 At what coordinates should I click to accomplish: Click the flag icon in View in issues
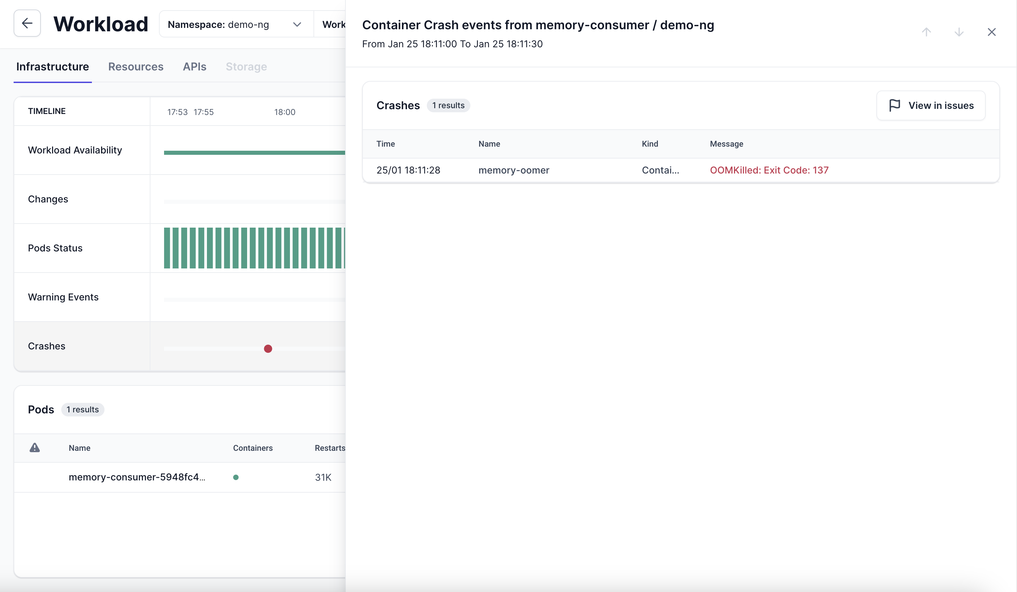(x=894, y=105)
